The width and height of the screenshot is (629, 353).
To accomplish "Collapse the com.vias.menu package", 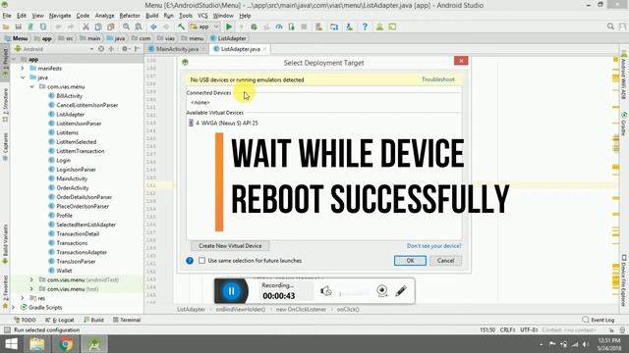I will pos(31,87).
